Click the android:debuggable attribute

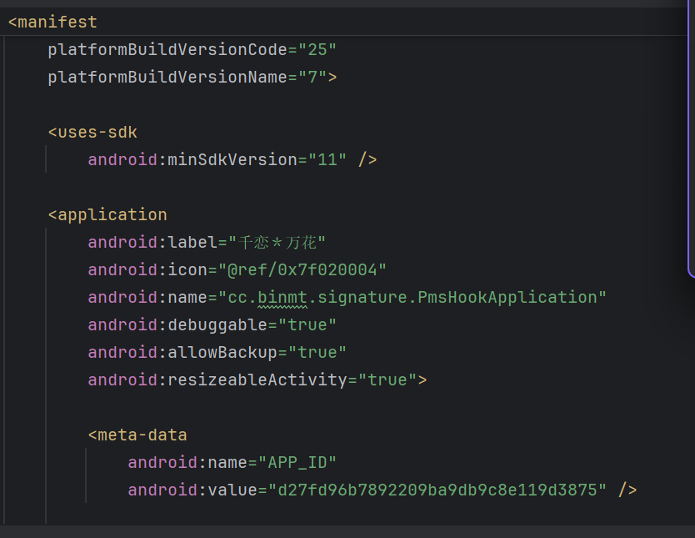click(x=177, y=325)
